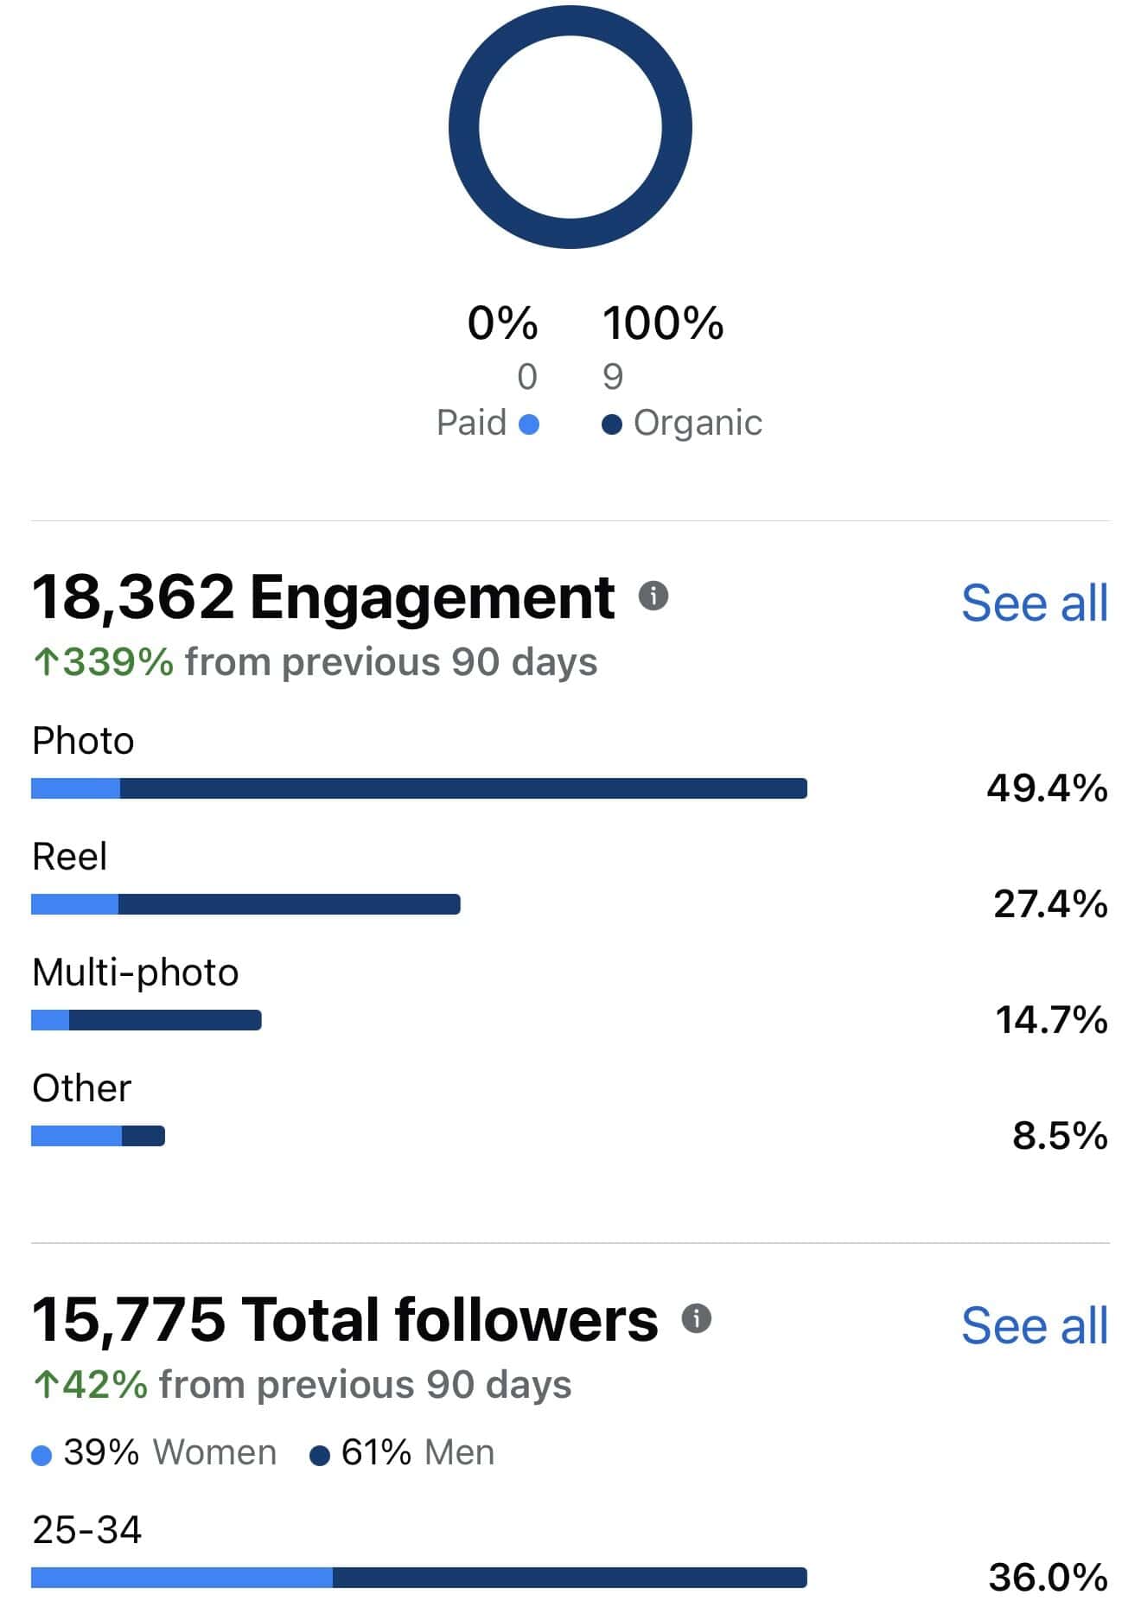Select the 25-34 age group bar
Image resolution: width=1141 pixels, height=1620 pixels.
419,1577
